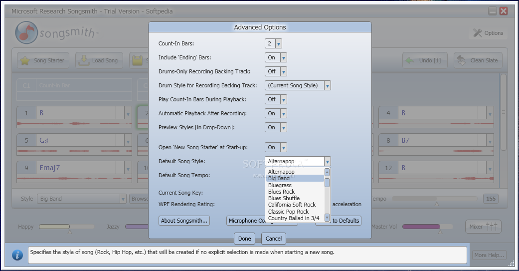Select Country Ballad in 3/4 style entry
Screen dimensions: 519x271
click(295, 218)
